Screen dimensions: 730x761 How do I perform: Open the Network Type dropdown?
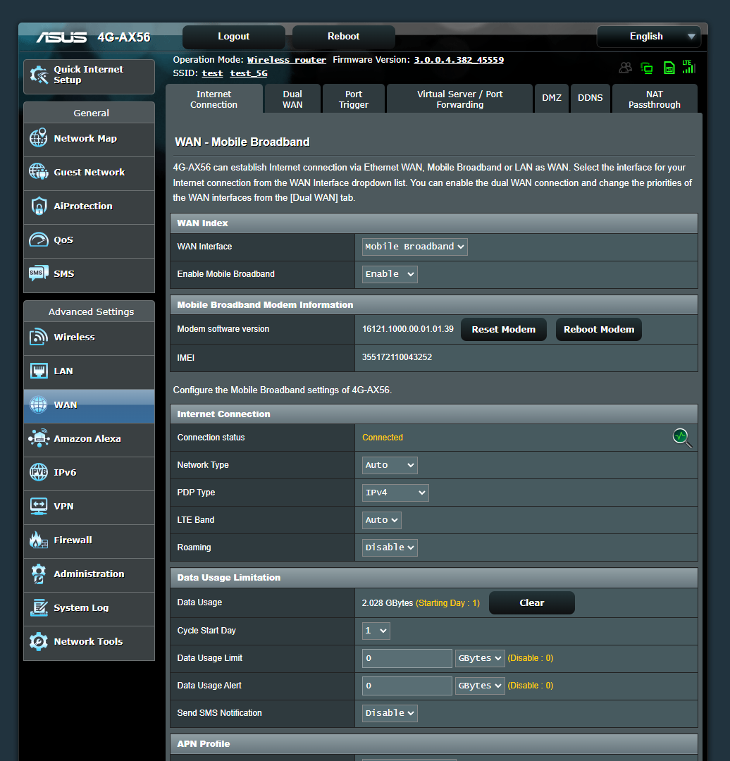[x=390, y=465]
